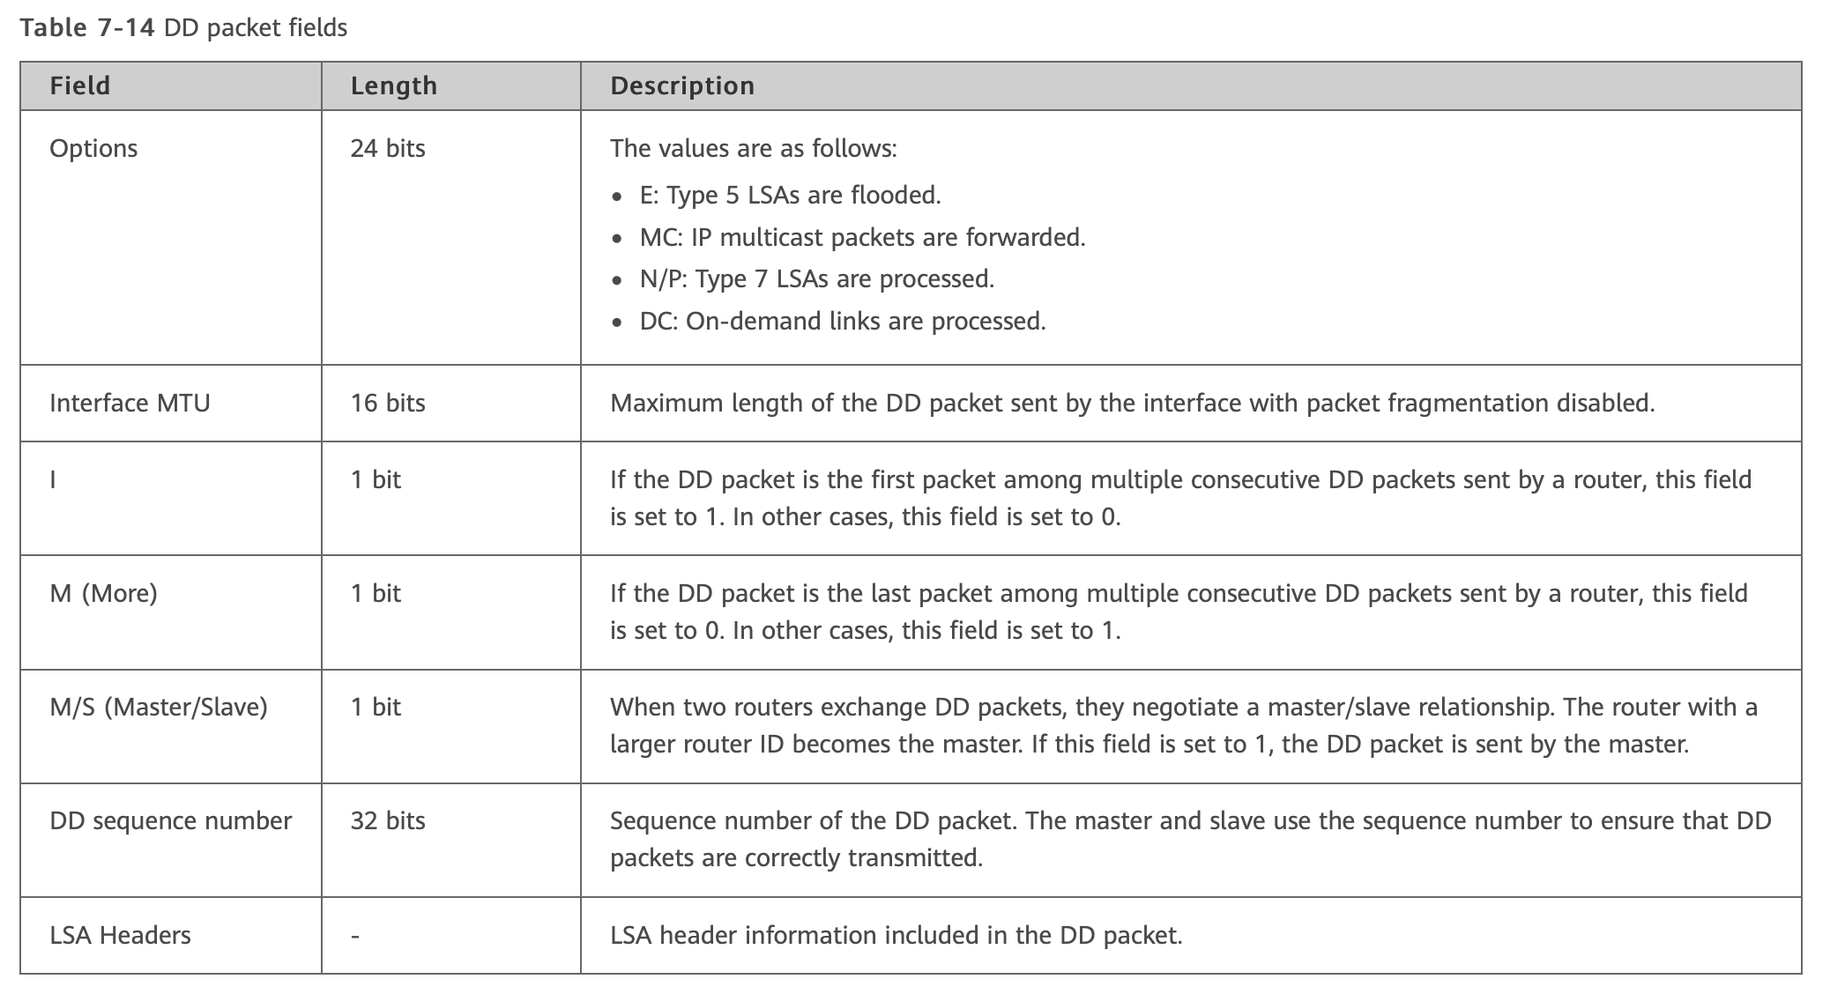This screenshot has height=994, width=1830.
Task: Select the Length column header
Action: tap(393, 85)
